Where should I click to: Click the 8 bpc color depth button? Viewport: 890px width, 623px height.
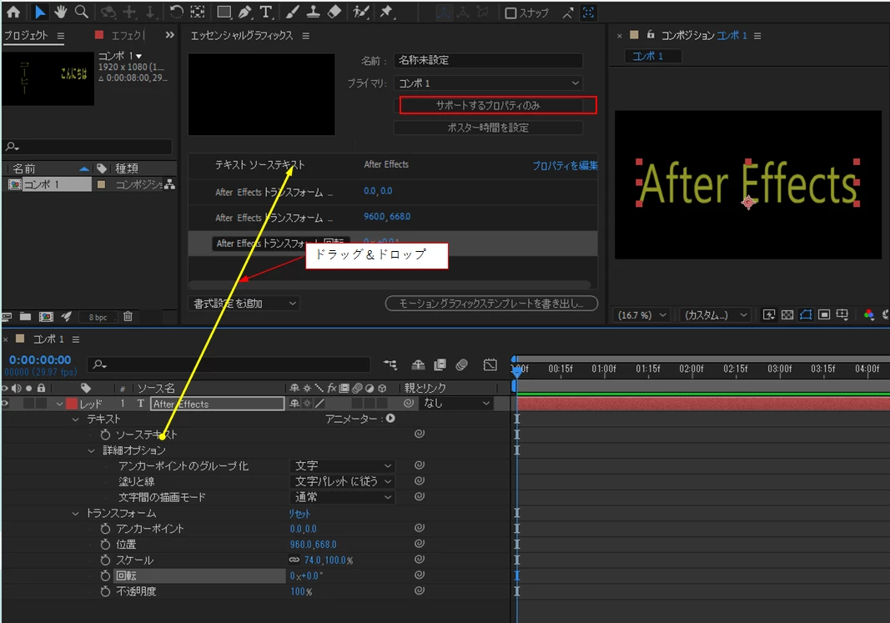tap(98, 317)
